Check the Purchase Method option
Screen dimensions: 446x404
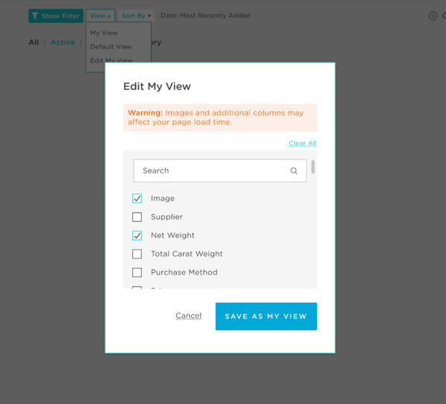pyautogui.click(x=137, y=272)
